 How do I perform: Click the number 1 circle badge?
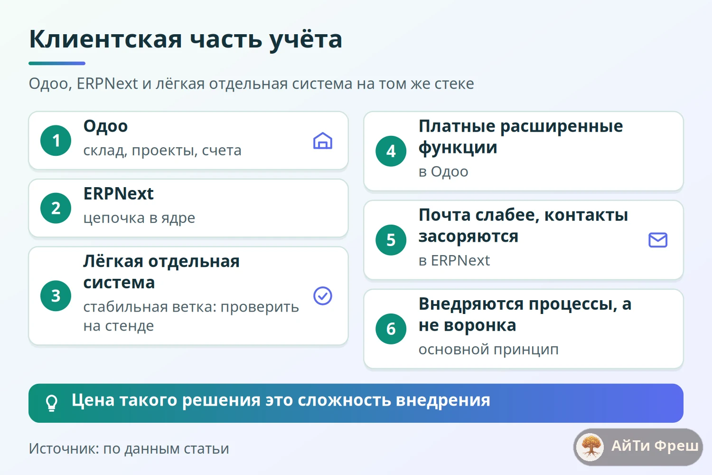pos(56,141)
